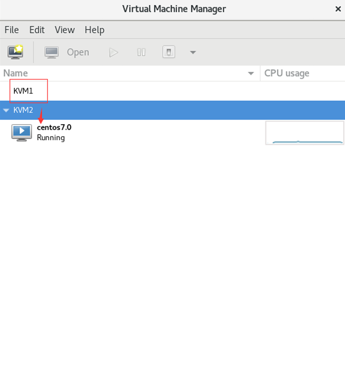The height and width of the screenshot is (369, 345).
Task: Open the File menu
Action: coord(11,30)
